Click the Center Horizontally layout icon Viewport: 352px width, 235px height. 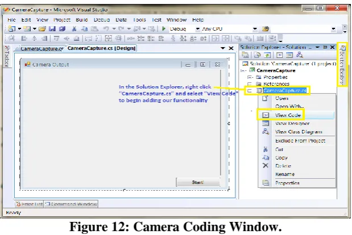215,38
